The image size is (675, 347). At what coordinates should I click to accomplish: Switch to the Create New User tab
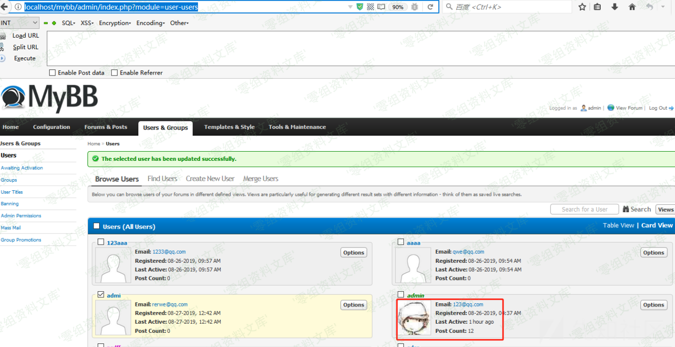(x=210, y=179)
